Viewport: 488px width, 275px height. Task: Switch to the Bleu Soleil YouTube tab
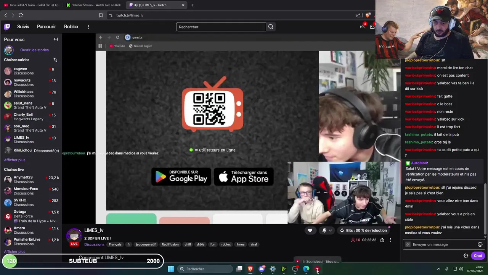click(x=31, y=5)
